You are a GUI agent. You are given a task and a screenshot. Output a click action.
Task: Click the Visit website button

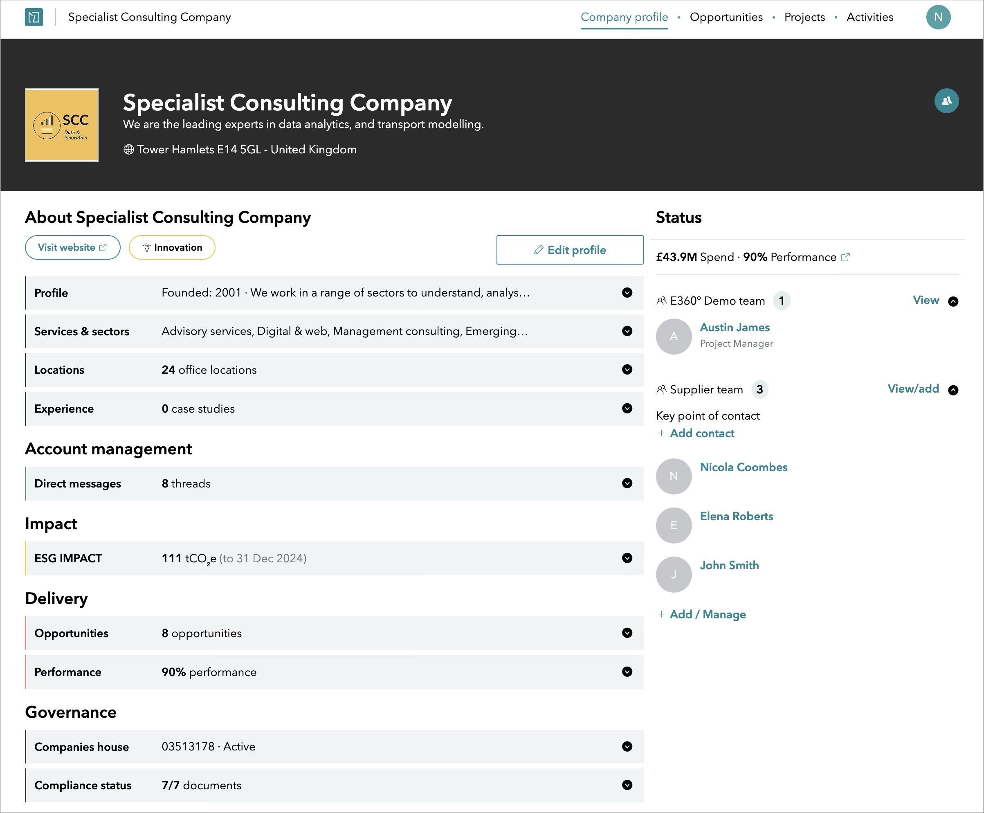click(x=73, y=247)
